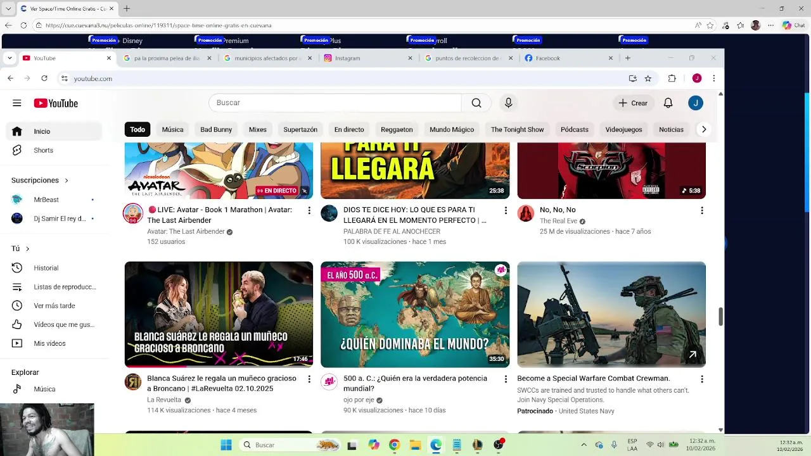Open options menu for DIOS TE DICE HOY video
The width and height of the screenshot is (811, 456).
tap(506, 210)
